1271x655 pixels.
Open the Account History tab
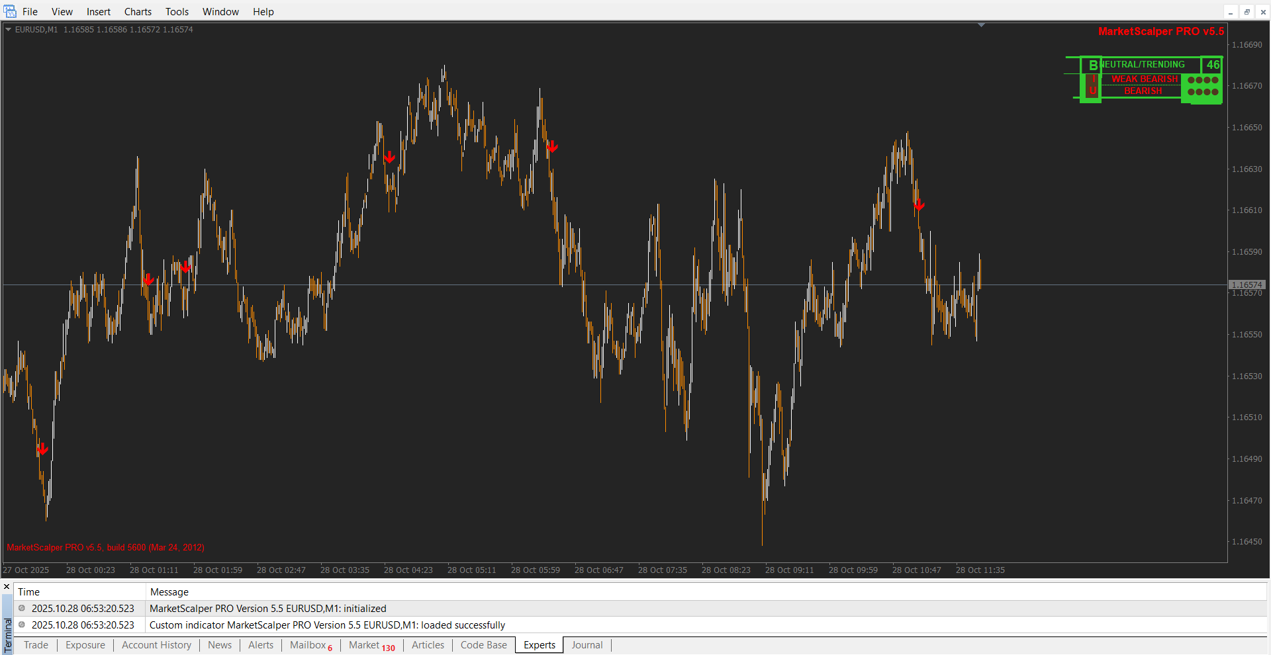pos(156,645)
